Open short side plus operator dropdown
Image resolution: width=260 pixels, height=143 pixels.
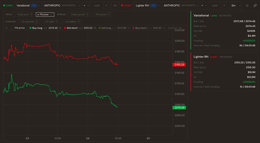(204, 5)
